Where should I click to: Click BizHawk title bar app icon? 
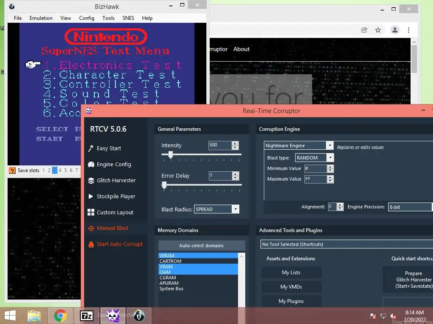pos(11,6)
